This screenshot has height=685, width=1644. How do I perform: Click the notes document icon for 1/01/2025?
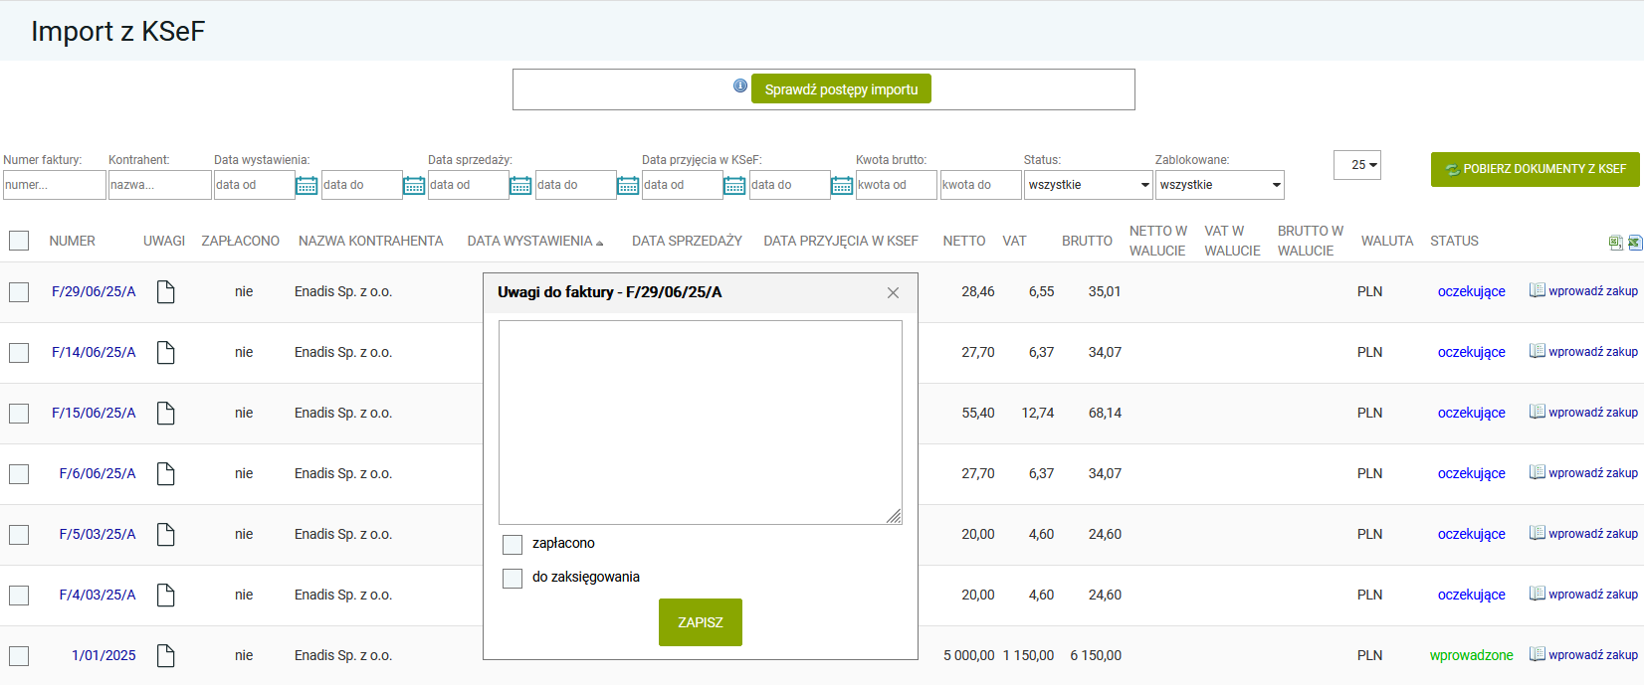pyautogui.click(x=166, y=655)
